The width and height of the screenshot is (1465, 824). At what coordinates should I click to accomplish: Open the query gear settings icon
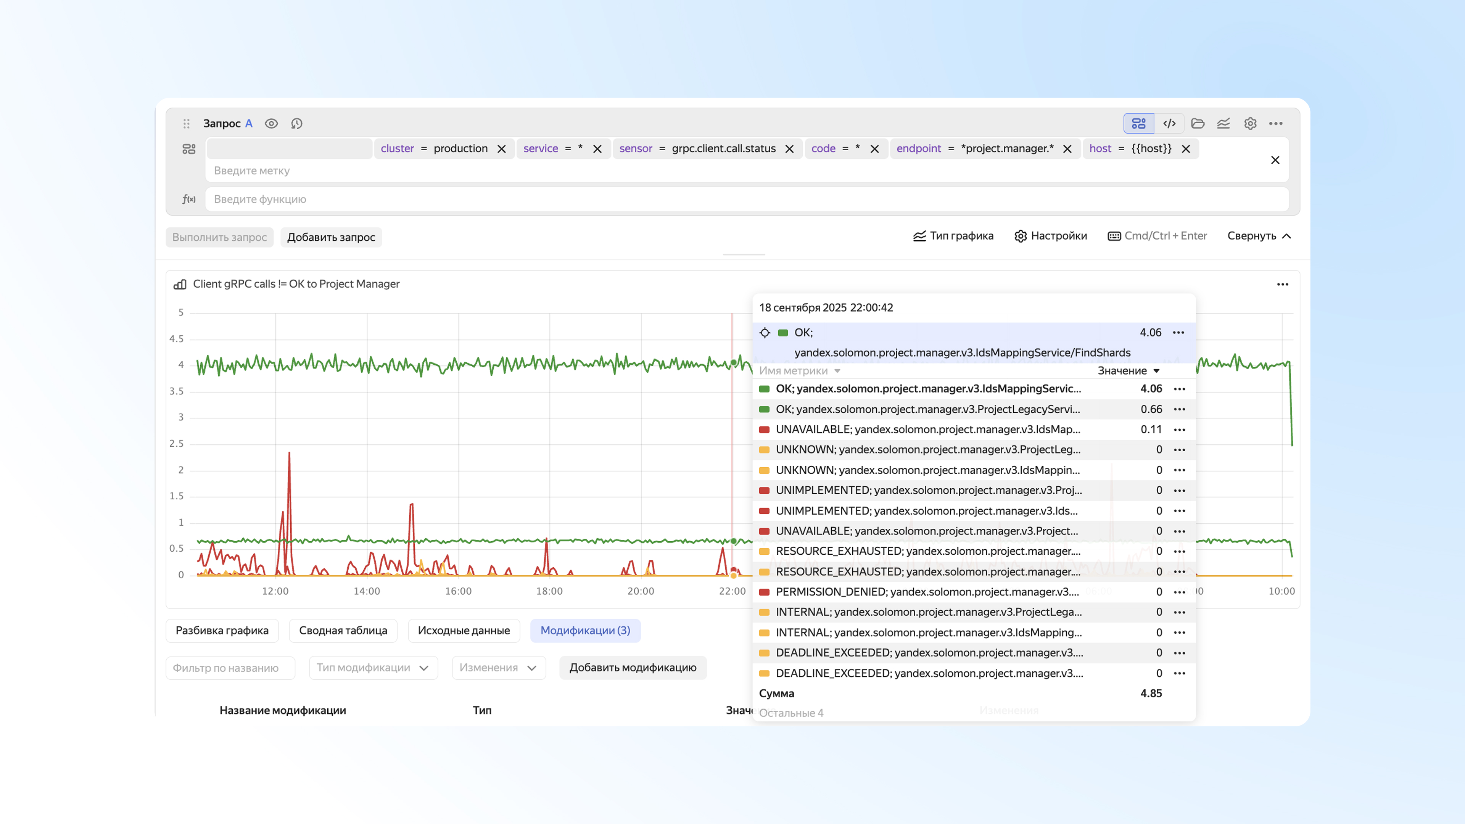pyautogui.click(x=1250, y=123)
